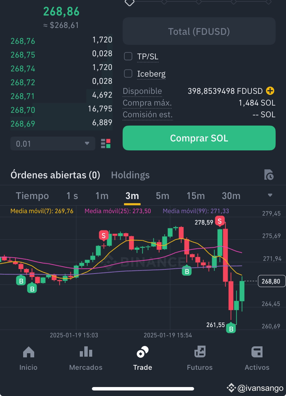
Task: Tap the 398,8539498 FDUSD balance
Action: (225, 91)
